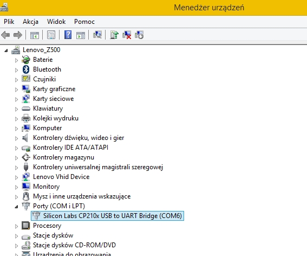Expand the Karty sieciowe category
This screenshot has width=307, height=256.
(16, 99)
